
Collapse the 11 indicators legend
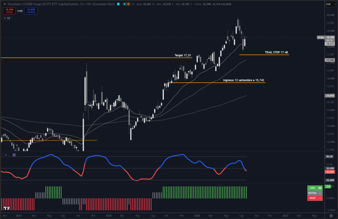click(x=7, y=18)
